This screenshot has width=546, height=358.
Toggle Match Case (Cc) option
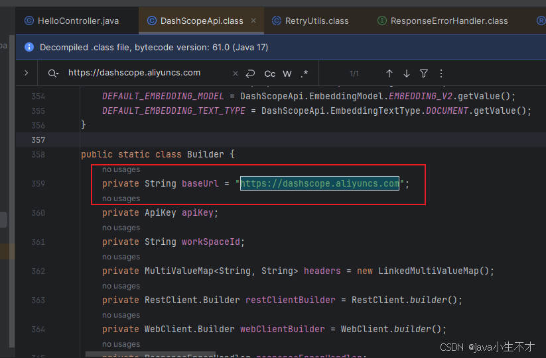[x=270, y=73]
